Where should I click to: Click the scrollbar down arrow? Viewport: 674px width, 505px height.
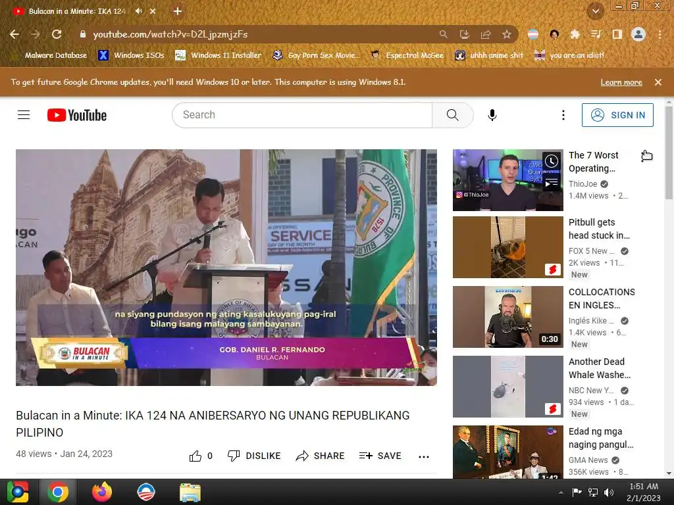click(x=669, y=473)
